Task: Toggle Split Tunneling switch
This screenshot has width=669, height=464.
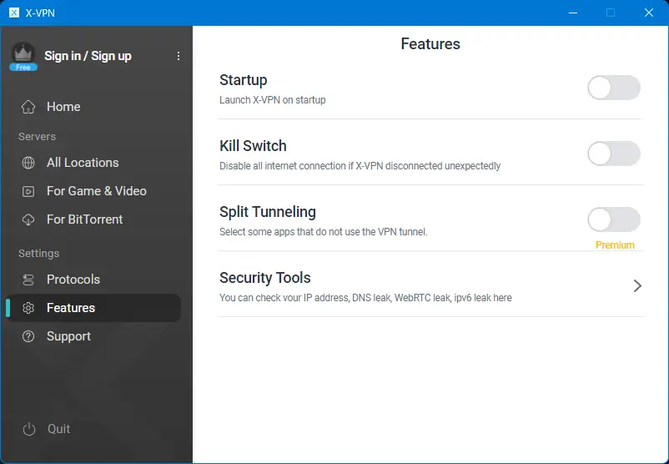Action: pos(613,219)
